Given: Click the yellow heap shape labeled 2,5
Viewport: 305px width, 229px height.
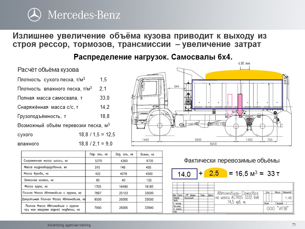Looking at the screenshot, I should tap(215, 173).
